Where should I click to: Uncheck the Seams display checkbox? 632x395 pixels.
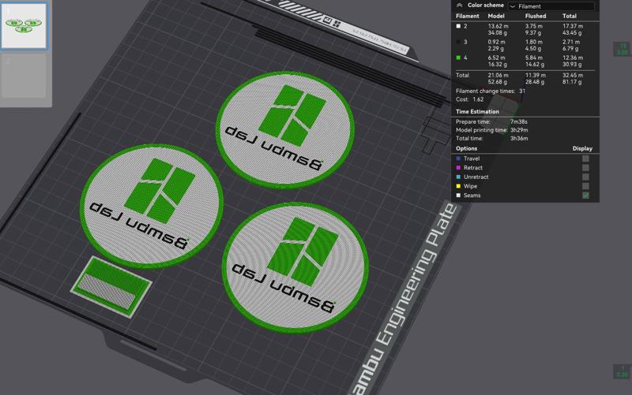click(585, 195)
